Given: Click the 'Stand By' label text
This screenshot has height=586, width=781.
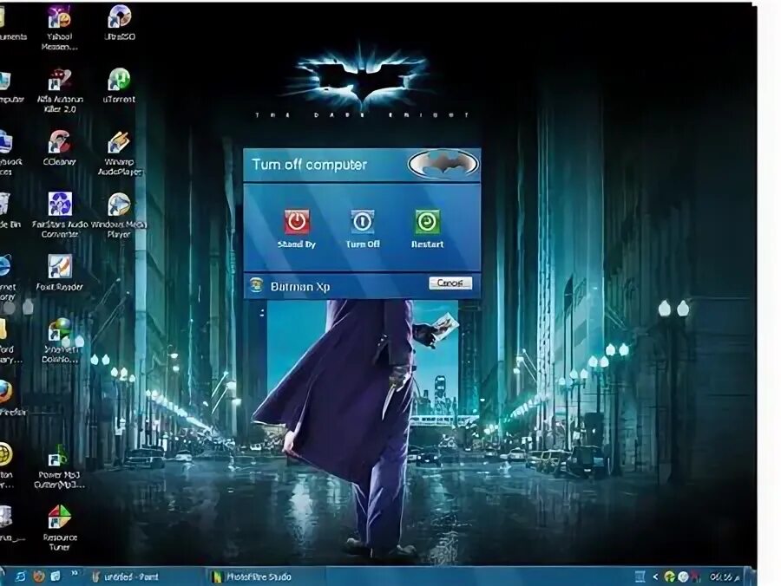Looking at the screenshot, I should click(x=297, y=244).
